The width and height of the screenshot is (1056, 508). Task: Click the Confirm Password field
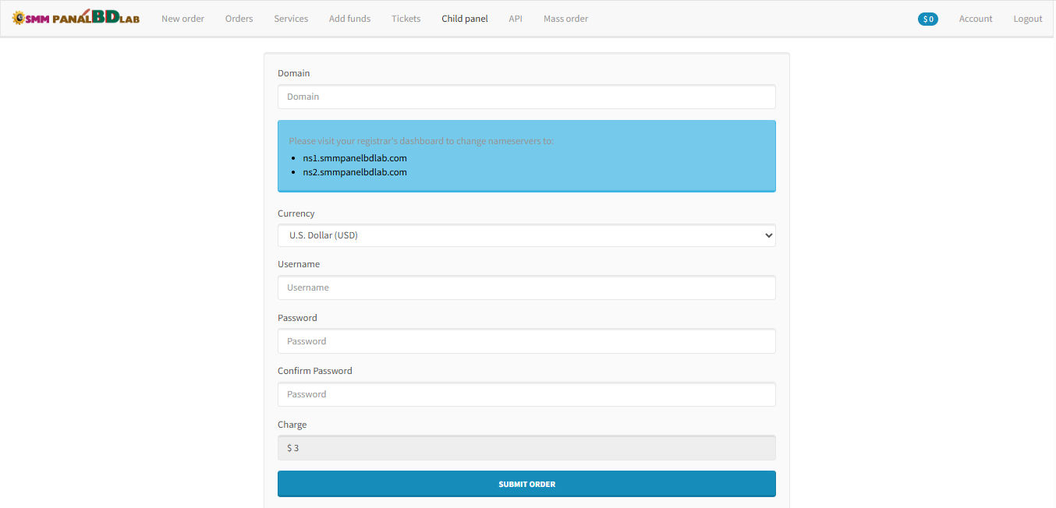click(x=526, y=394)
